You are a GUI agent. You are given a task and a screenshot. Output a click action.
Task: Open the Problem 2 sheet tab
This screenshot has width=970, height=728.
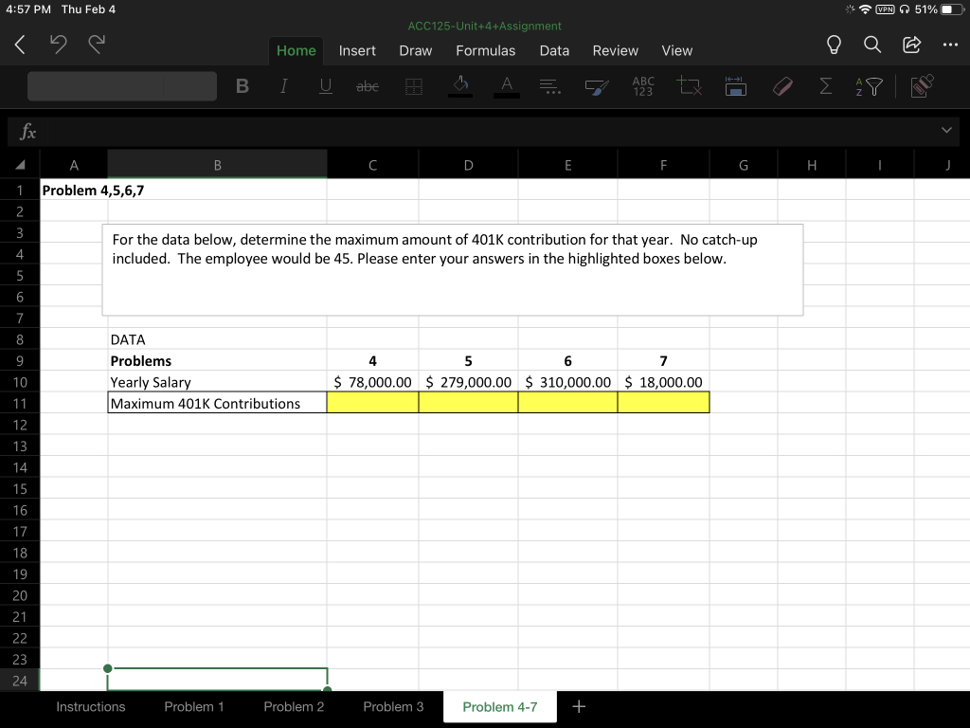[x=294, y=707]
